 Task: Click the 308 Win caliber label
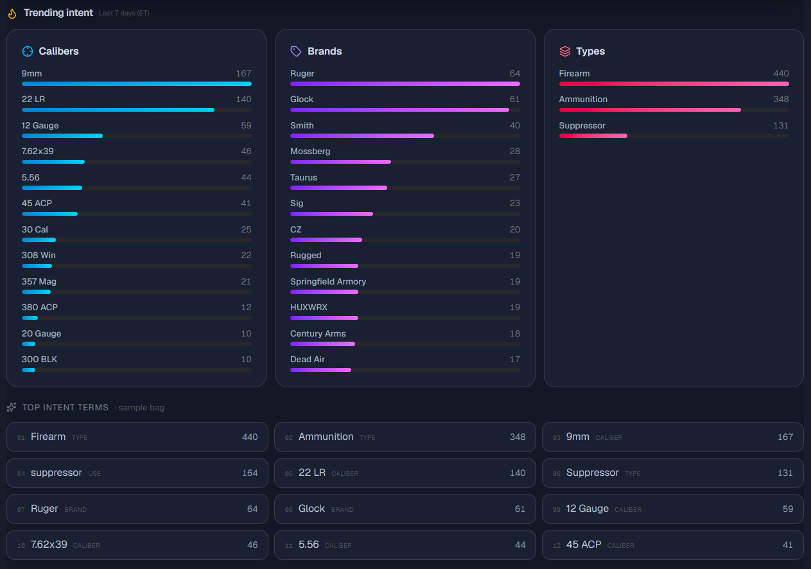click(x=39, y=255)
